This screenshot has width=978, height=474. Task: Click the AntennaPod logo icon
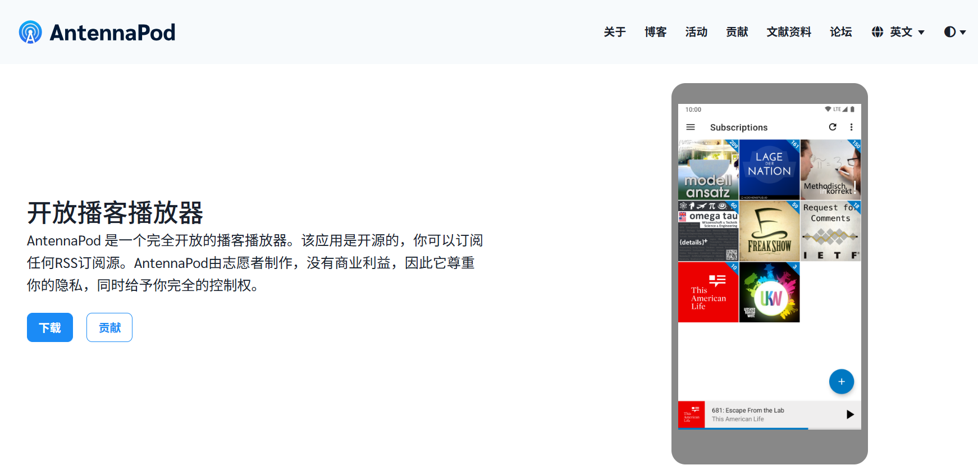(30, 32)
